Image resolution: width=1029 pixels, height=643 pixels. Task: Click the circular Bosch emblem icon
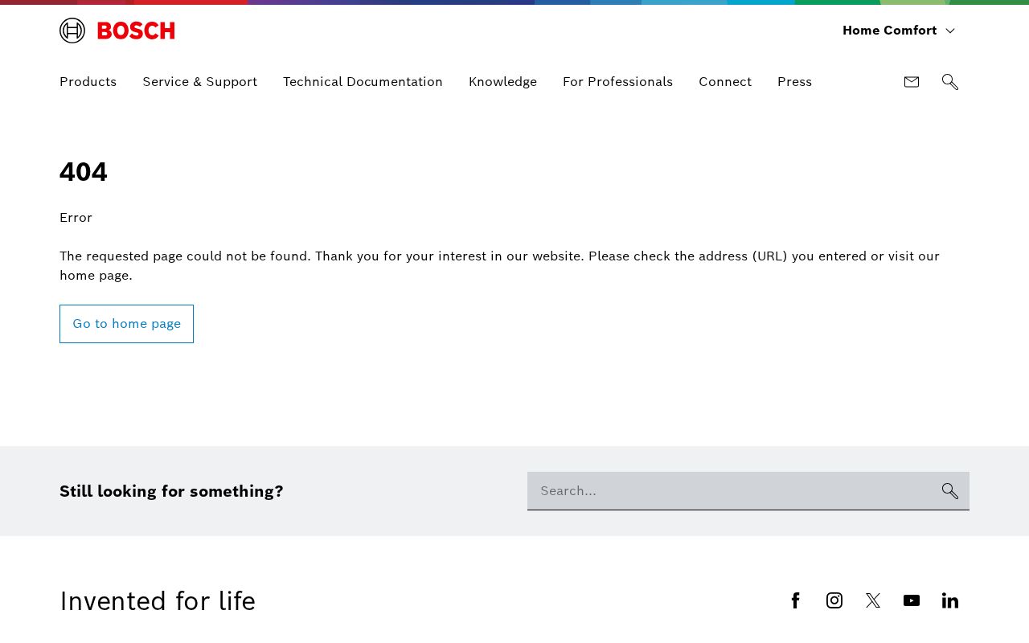(72, 31)
